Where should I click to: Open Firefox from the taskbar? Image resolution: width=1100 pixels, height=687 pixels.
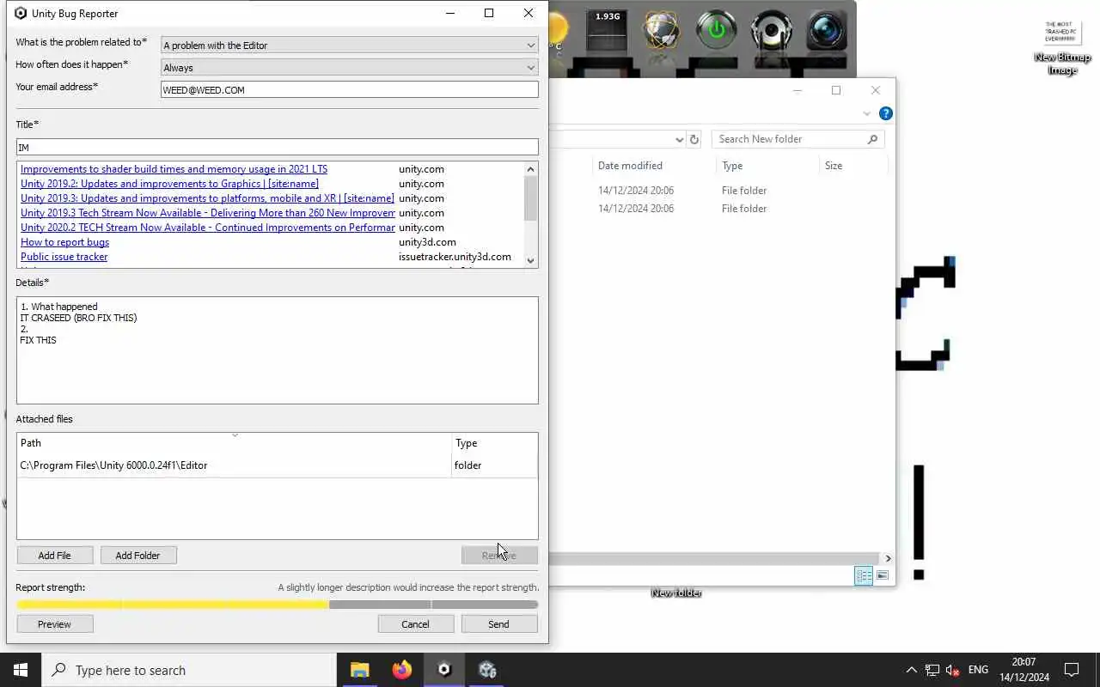tap(401, 670)
